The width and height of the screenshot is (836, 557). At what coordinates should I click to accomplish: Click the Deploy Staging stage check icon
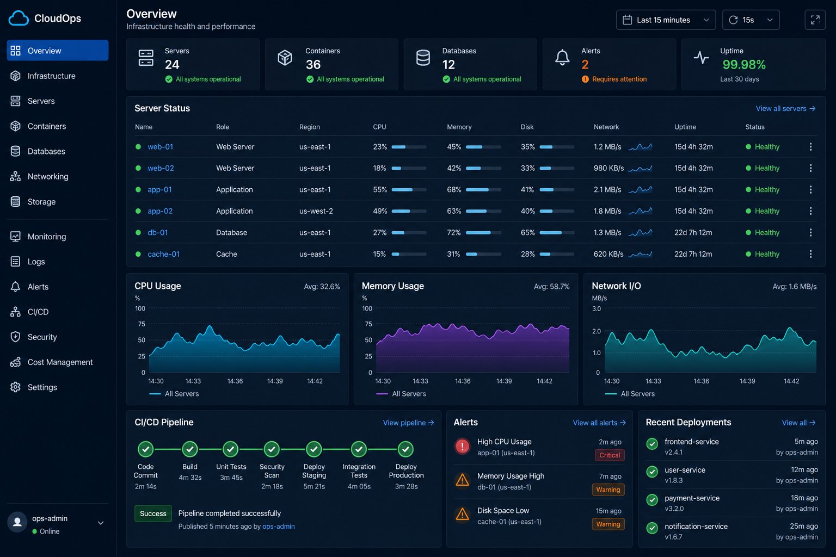coord(314,449)
